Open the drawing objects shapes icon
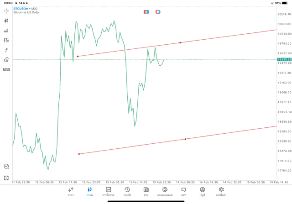Screen dimensions: 292x204 click(6, 60)
